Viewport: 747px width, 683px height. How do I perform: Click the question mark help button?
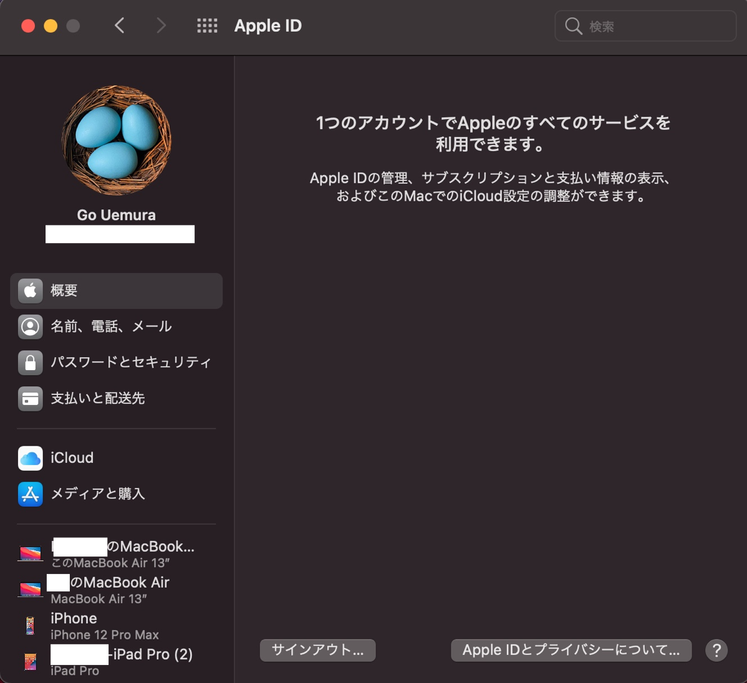[x=716, y=650]
